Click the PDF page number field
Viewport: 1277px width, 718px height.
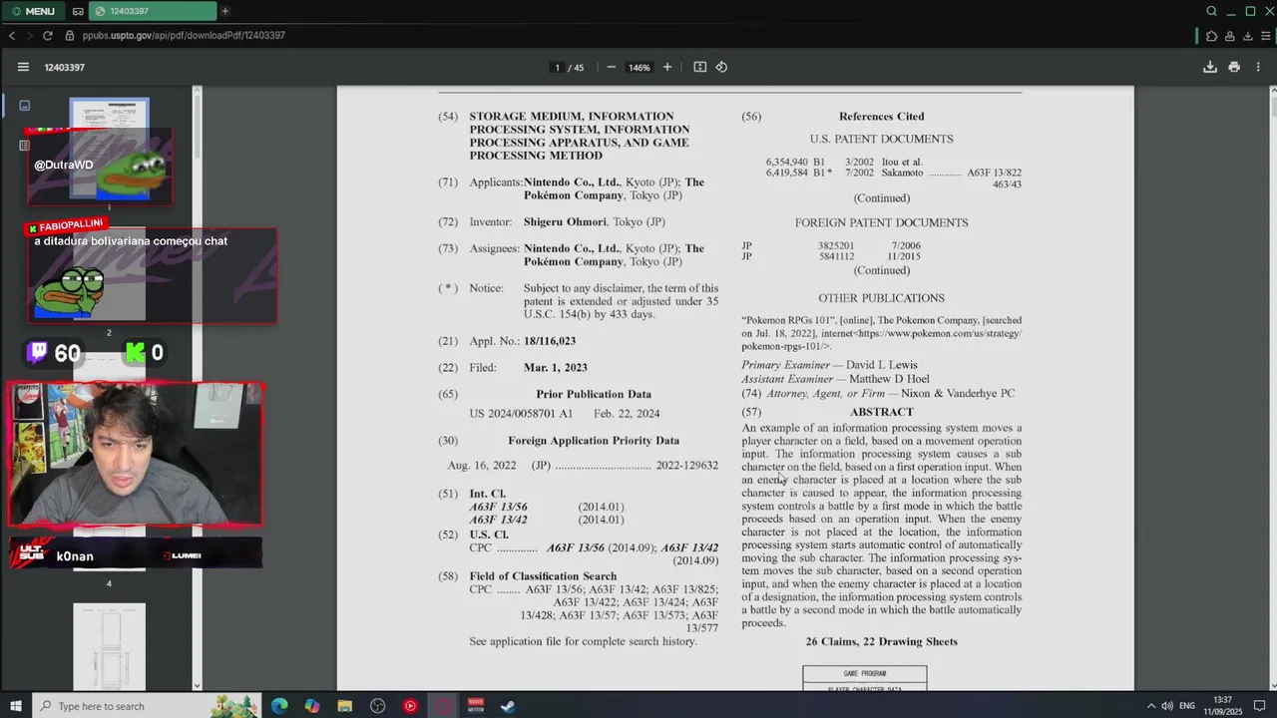(557, 67)
